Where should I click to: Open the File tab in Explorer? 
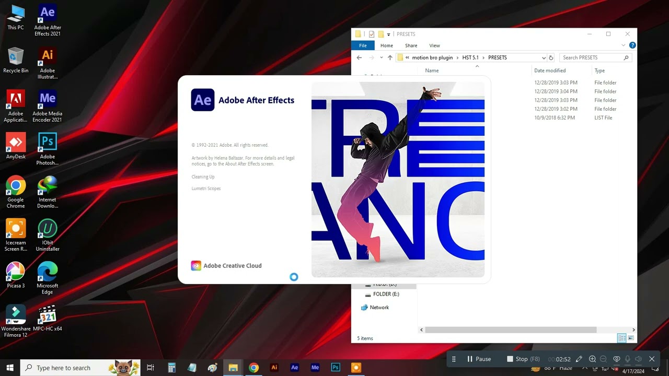coord(363,45)
